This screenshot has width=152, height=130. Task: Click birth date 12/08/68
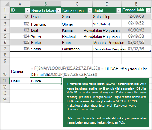click(136, 16)
